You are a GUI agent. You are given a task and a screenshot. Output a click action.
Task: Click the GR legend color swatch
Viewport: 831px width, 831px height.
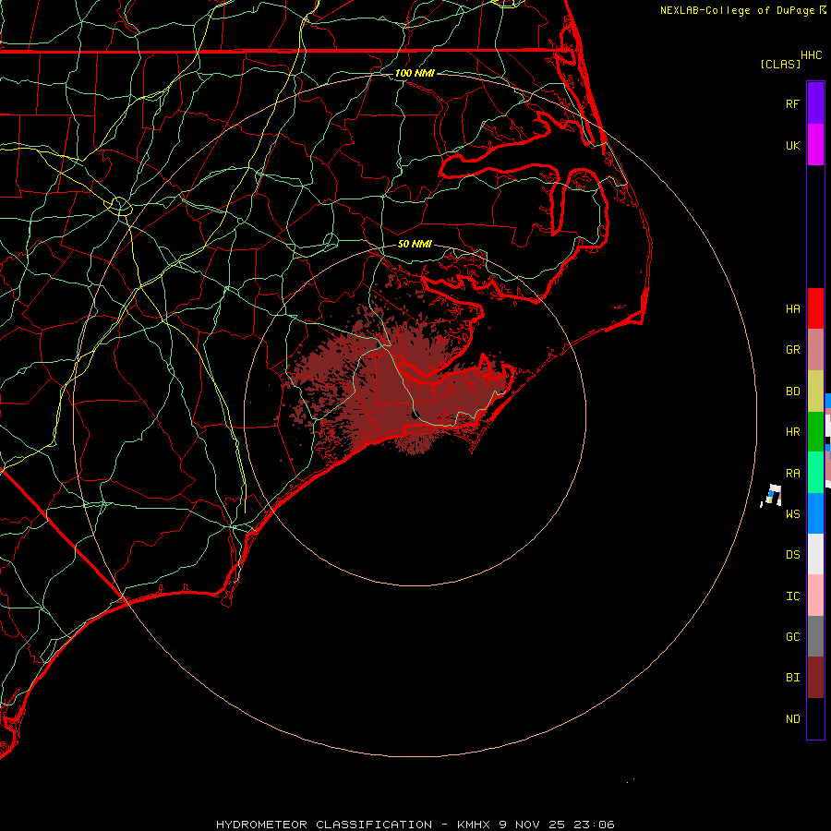click(x=815, y=350)
